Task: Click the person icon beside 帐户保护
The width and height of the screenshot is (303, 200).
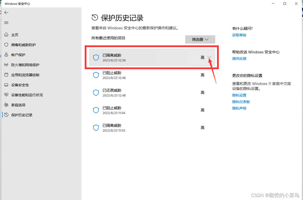Action: pos(7,55)
